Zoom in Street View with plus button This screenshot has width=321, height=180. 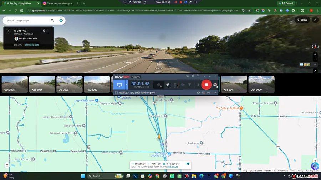pos(315,54)
